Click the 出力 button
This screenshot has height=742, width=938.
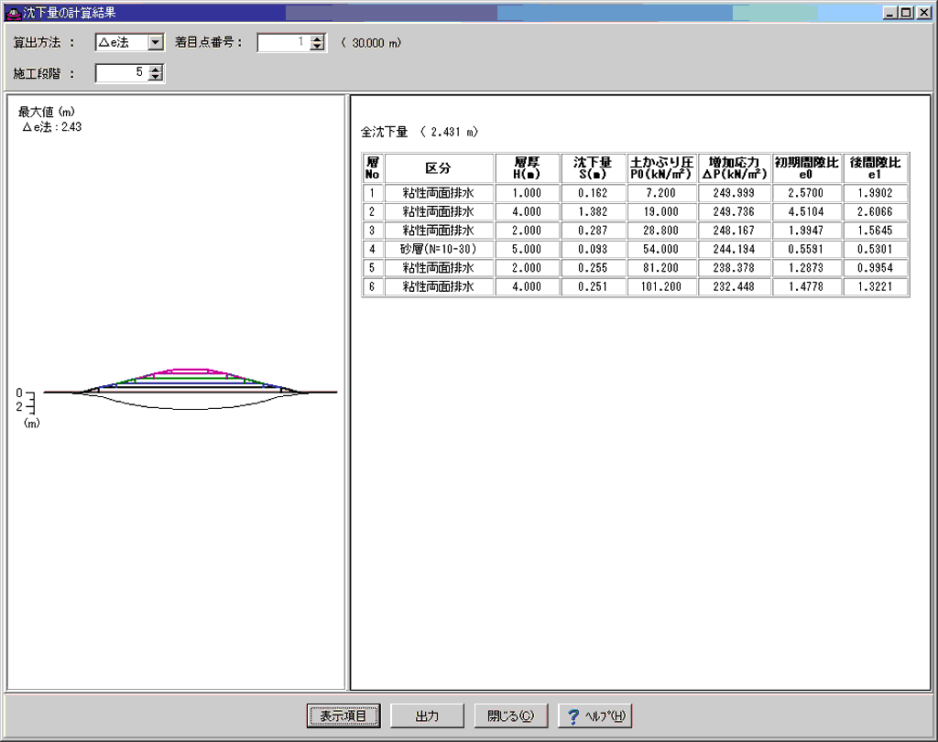pos(427,715)
